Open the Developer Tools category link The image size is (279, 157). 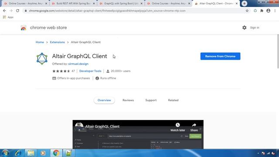click(90, 71)
